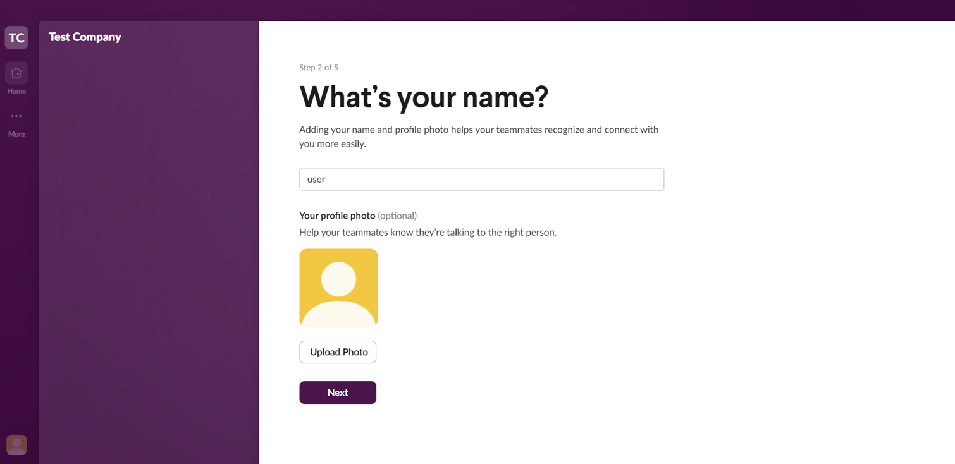
Task: Click the More text label in sidebar
Action: pos(16,133)
